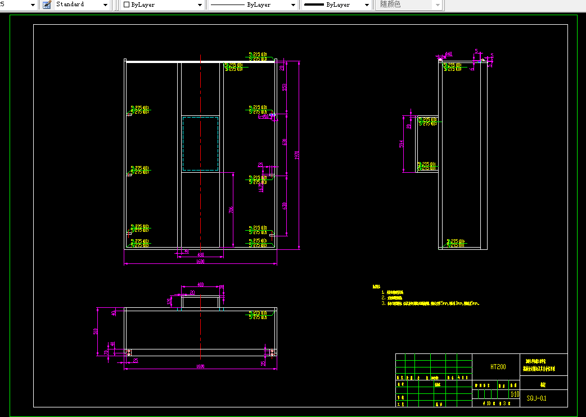The width and height of the screenshot is (586, 417).
Task: Select the 1970 vertical dimension text
Action: coord(297,155)
